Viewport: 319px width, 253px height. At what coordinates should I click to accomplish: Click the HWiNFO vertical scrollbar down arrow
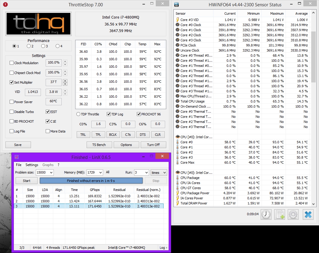pyautogui.click(x=313, y=204)
